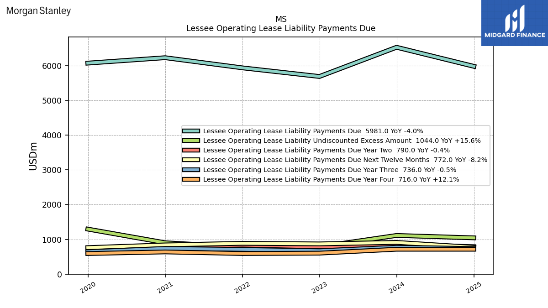
Task: Click the red legend swatch for Year Two
Action: coord(191,150)
